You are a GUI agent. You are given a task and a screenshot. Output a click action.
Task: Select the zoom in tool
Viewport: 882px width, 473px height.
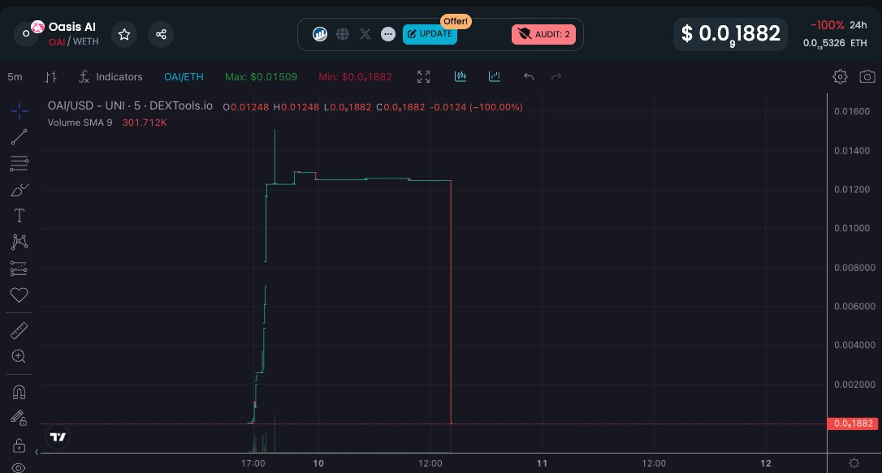click(19, 357)
